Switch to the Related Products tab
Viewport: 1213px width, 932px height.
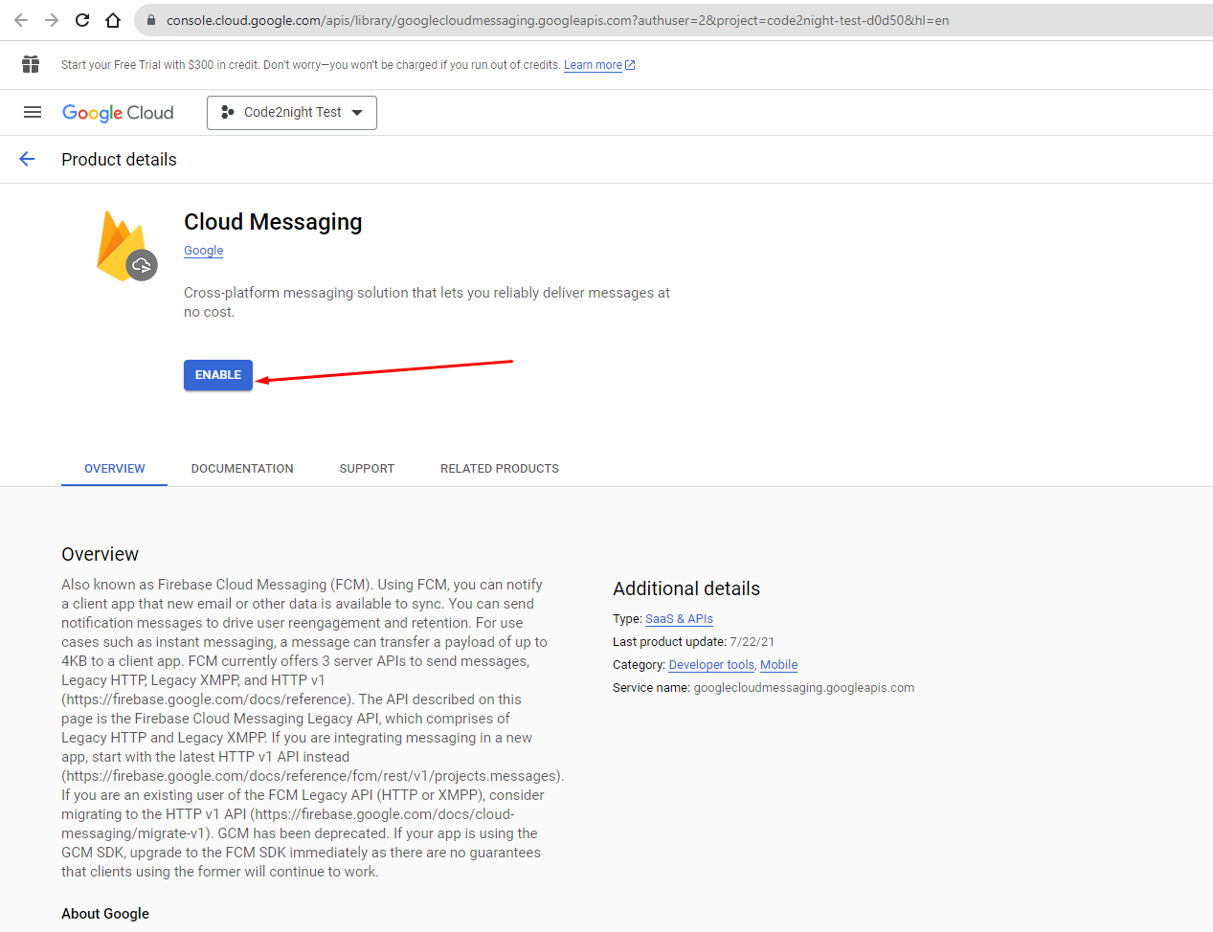500,469
